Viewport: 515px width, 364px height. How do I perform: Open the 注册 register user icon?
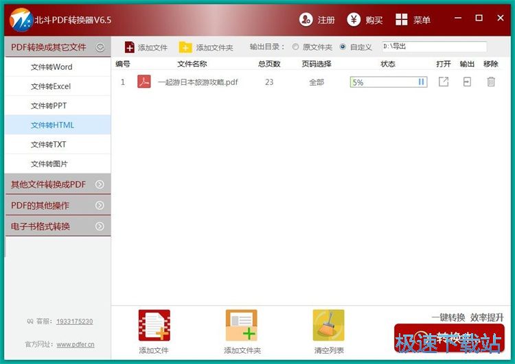306,20
